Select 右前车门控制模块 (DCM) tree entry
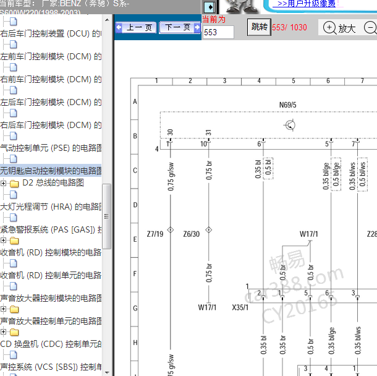Screen dimensions: 377x376 (x=51, y=79)
